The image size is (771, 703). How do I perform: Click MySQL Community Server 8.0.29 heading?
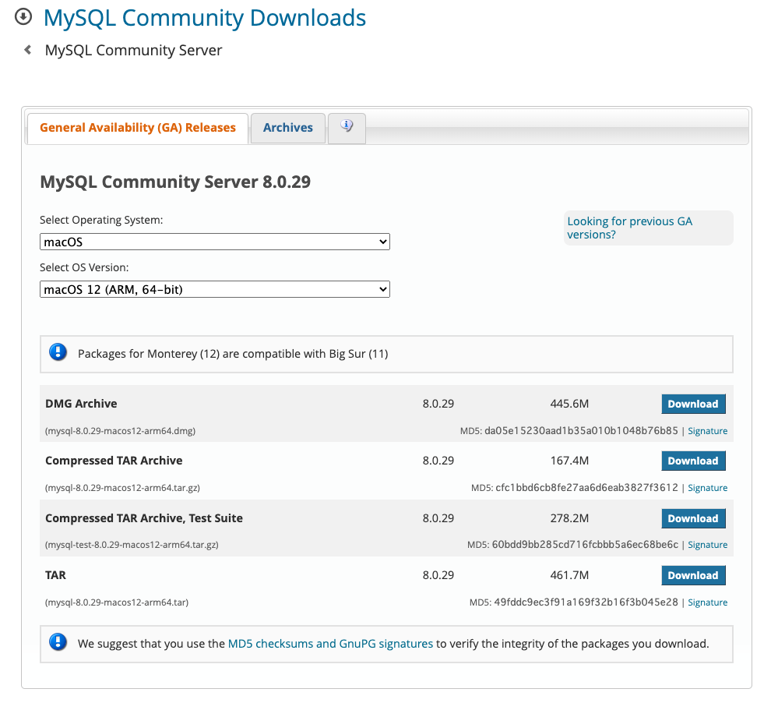point(175,182)
